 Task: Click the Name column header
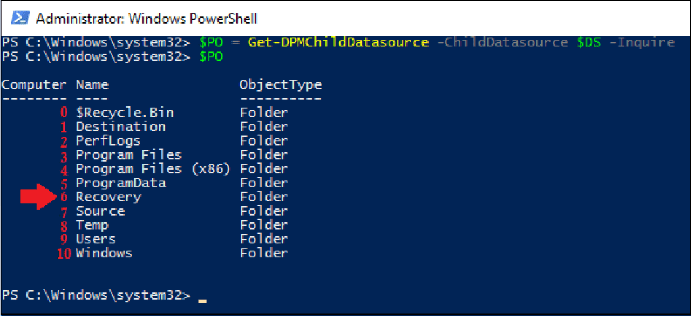tap(92, 84)
